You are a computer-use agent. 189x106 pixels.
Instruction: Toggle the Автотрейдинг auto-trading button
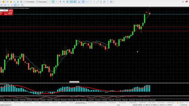click(x=30, y=2)
